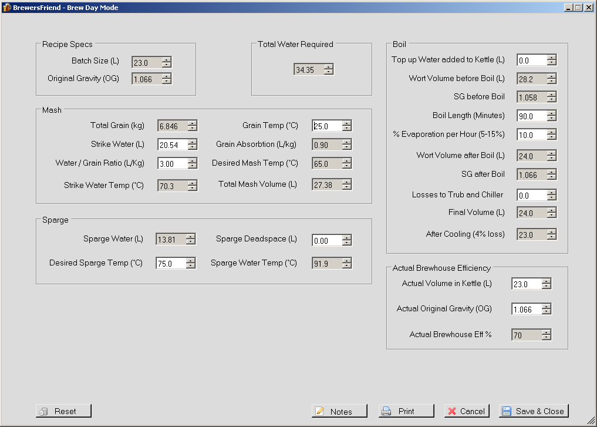Image resolution: width=597 pixels, height=427 pixels.
Task: Increase Losses to Trub and Chiller value
Action: [x=552, y=193]
